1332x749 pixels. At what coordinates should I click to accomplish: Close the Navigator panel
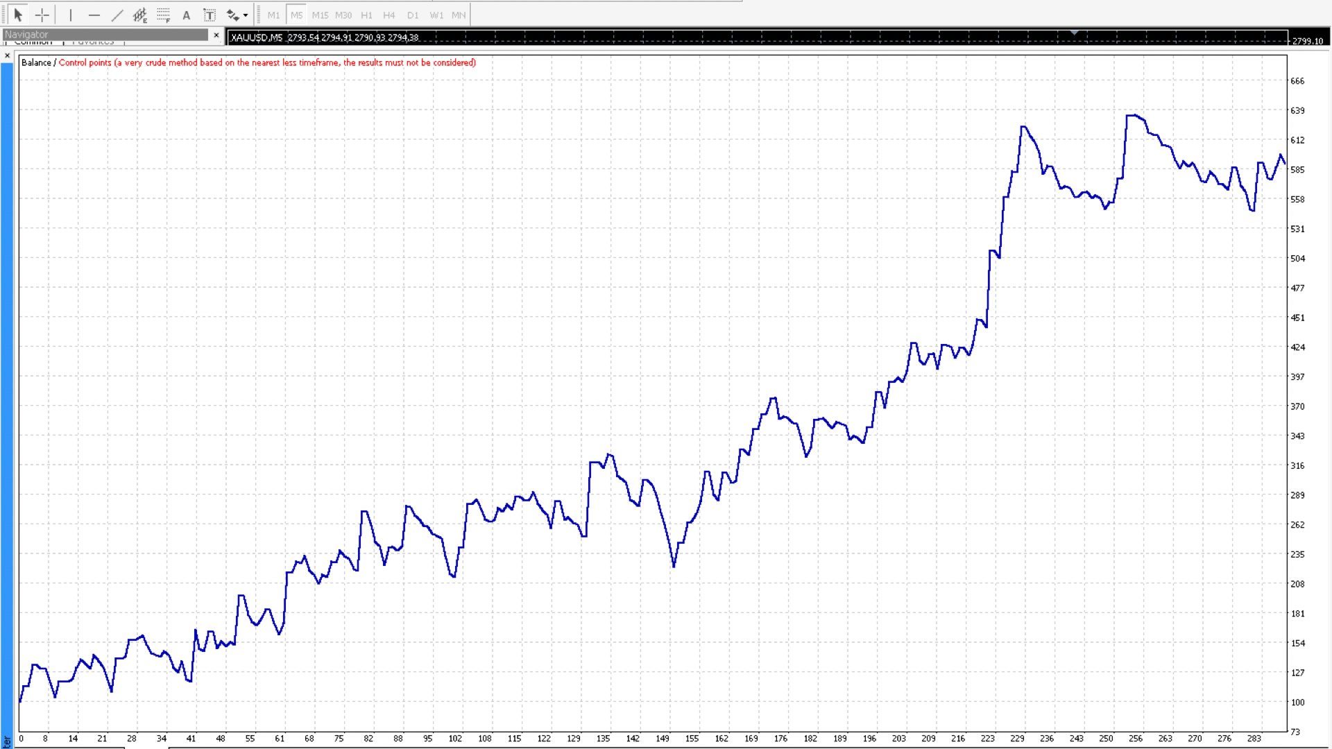(216, 35)
